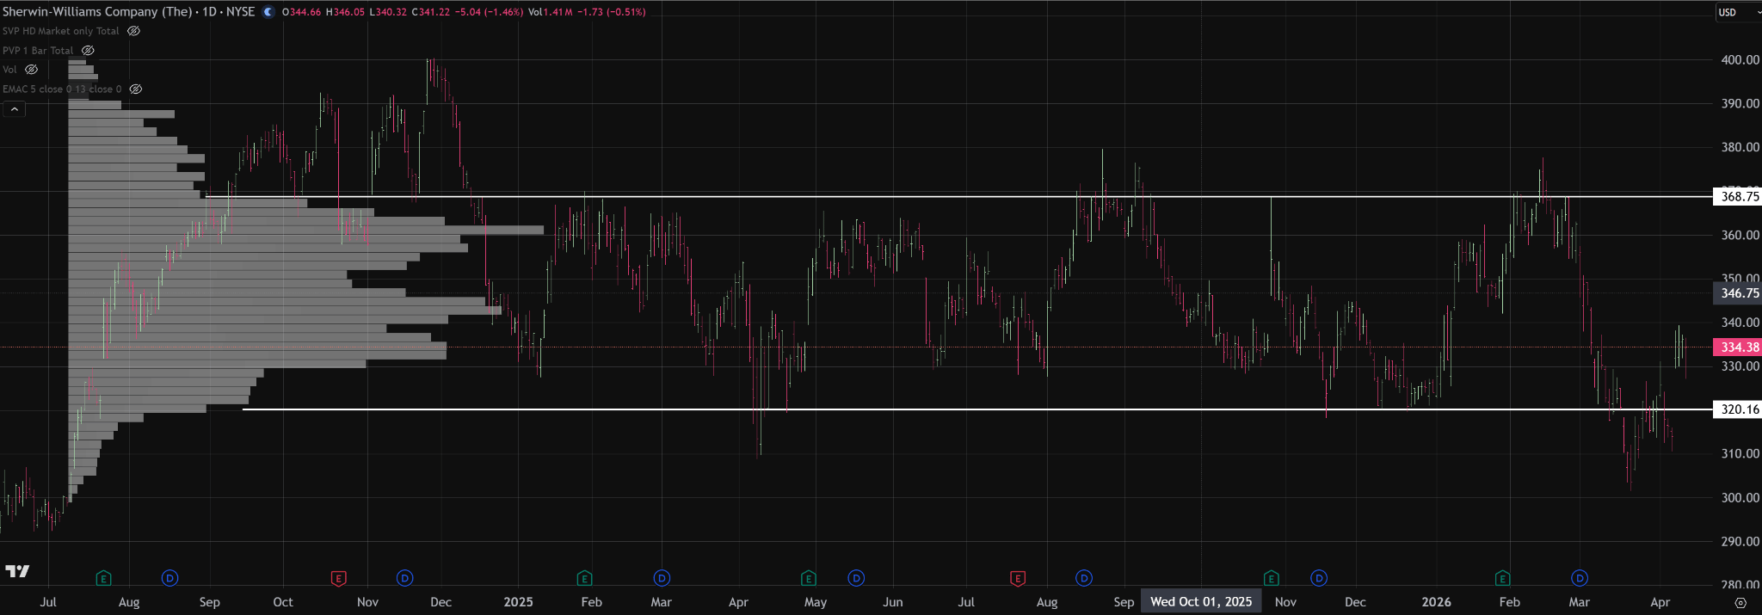Open chart settings gear beside time axis
Viewport: 1762px width, 615px height.
pyautogui.click(x=1740, y=603)
